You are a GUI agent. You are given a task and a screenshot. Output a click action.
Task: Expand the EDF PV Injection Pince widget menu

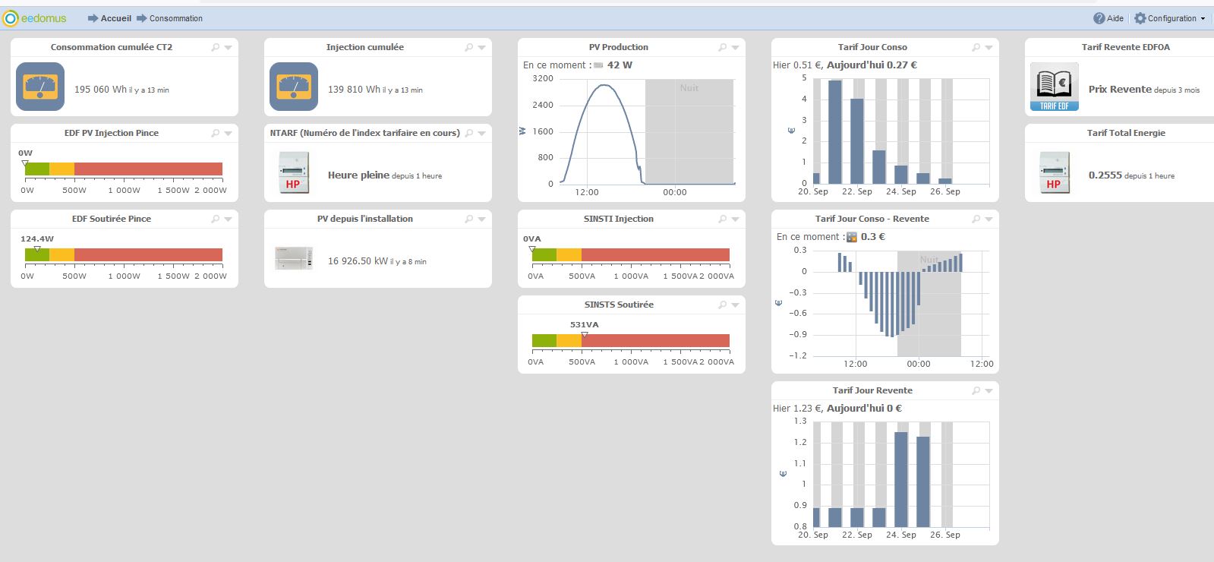(228, 134)
